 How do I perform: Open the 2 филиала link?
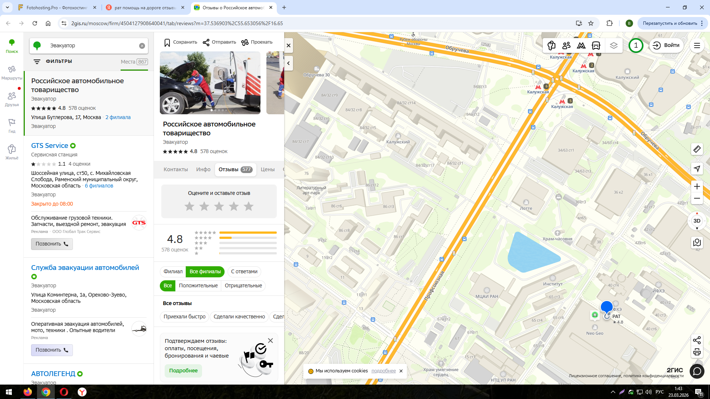coord(118,117)
